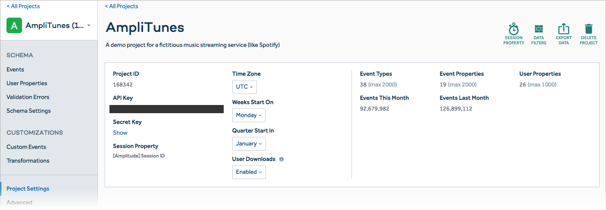Screen dimensions: 606x210
Task: Open the Data Filters icon
Action: (x=539, y=29)
